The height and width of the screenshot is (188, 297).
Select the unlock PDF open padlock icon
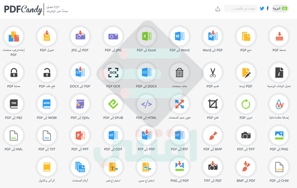coord(47,72)
